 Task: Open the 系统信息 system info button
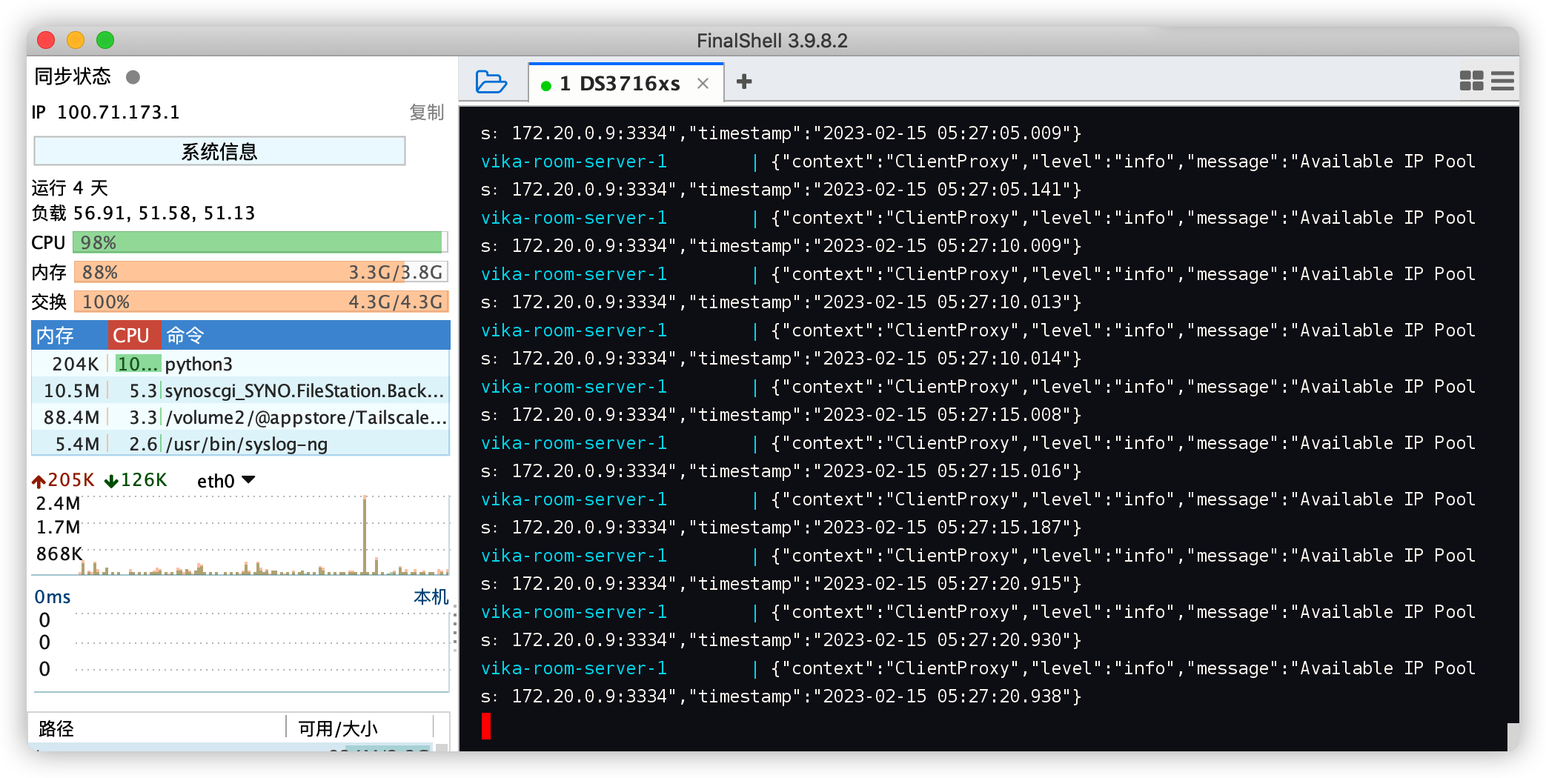[219, 151]
